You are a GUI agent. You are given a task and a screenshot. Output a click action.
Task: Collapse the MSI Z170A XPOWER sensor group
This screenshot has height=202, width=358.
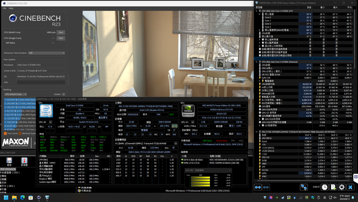click(x=257, y=132)
